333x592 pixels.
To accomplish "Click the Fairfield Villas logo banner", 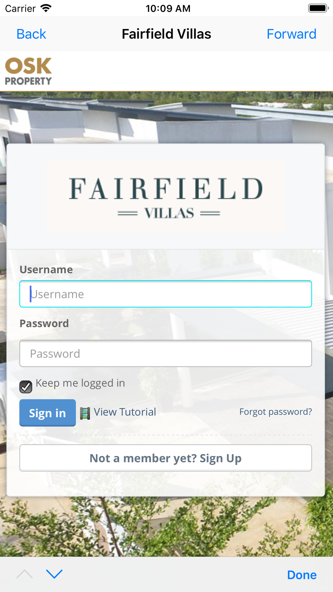I will (x=166, y=196).
